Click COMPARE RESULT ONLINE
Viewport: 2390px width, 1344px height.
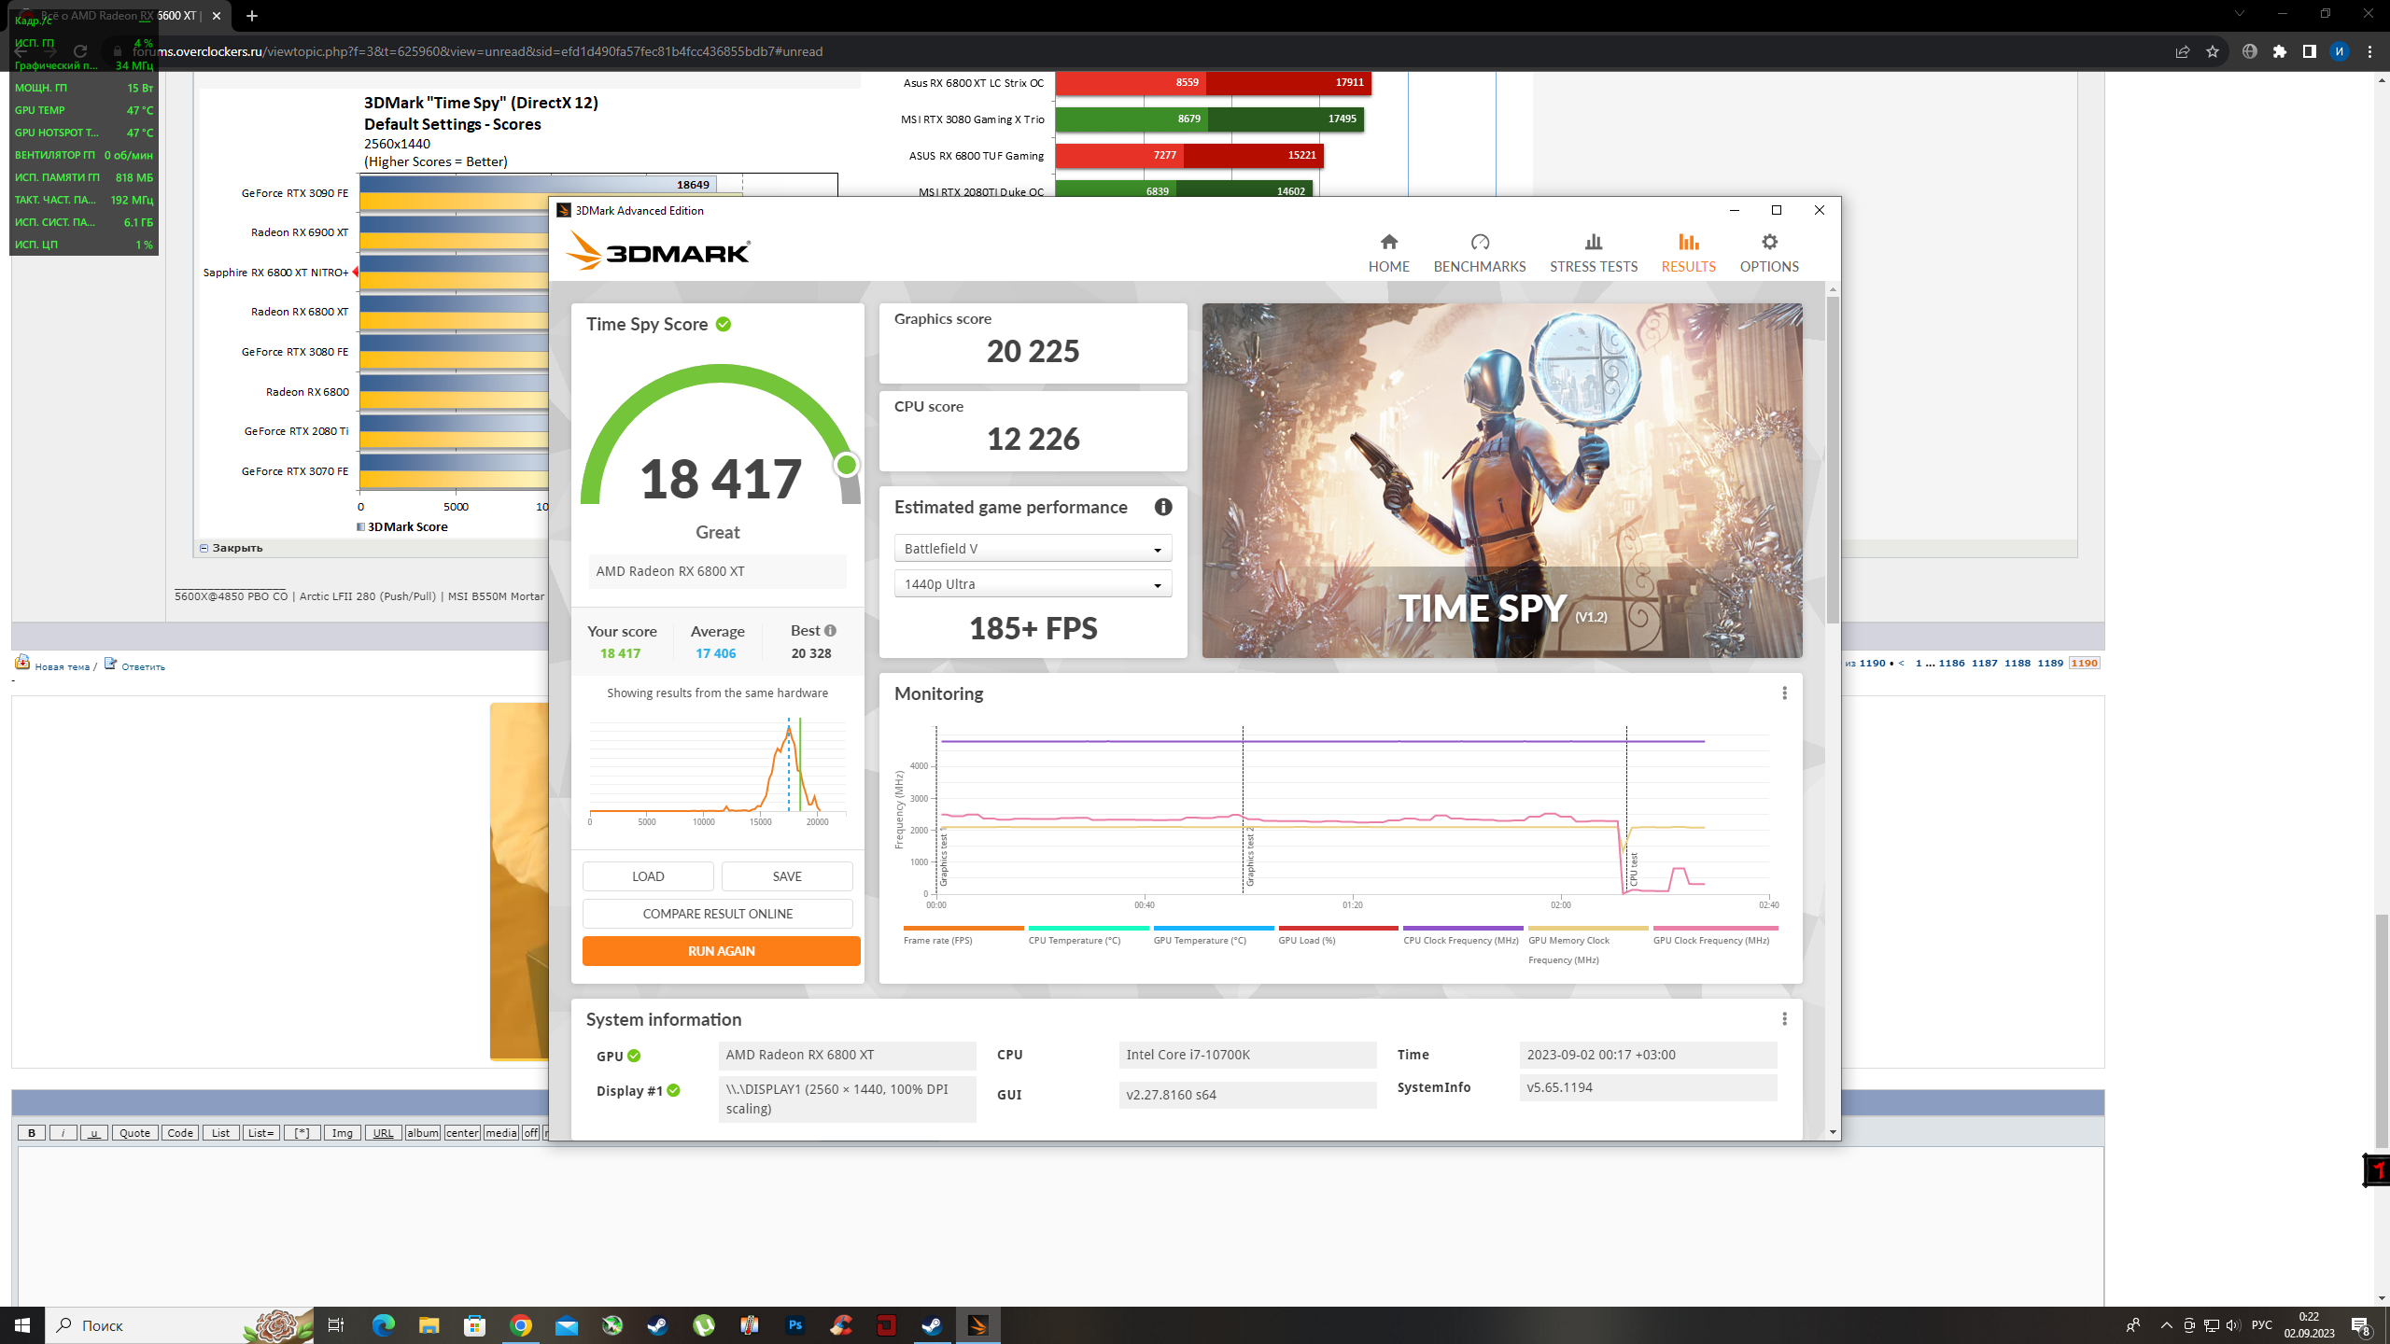click(717, 913)
